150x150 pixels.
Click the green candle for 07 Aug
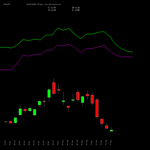pyautogui.click(x=82, y=100)
